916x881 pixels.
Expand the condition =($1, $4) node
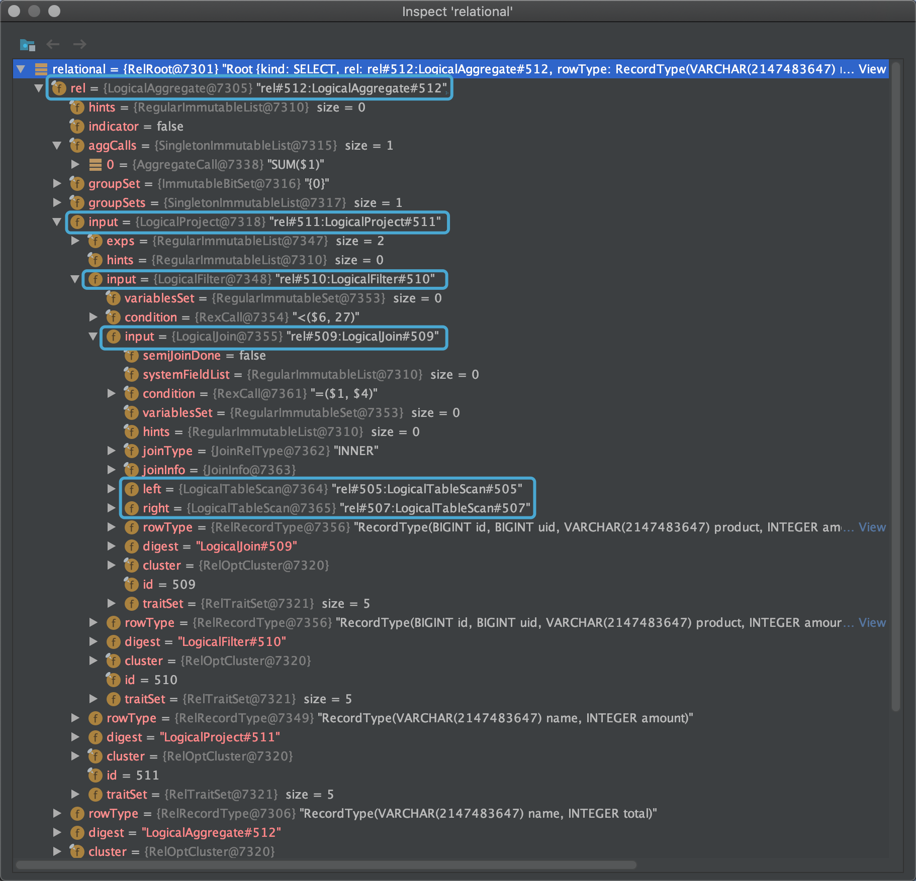coord(111,393)
